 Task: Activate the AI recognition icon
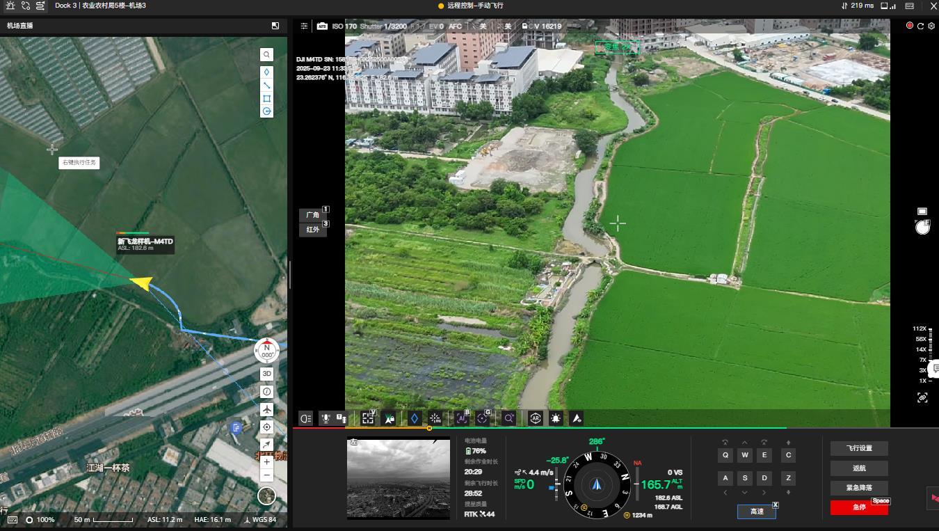[462, 418]
